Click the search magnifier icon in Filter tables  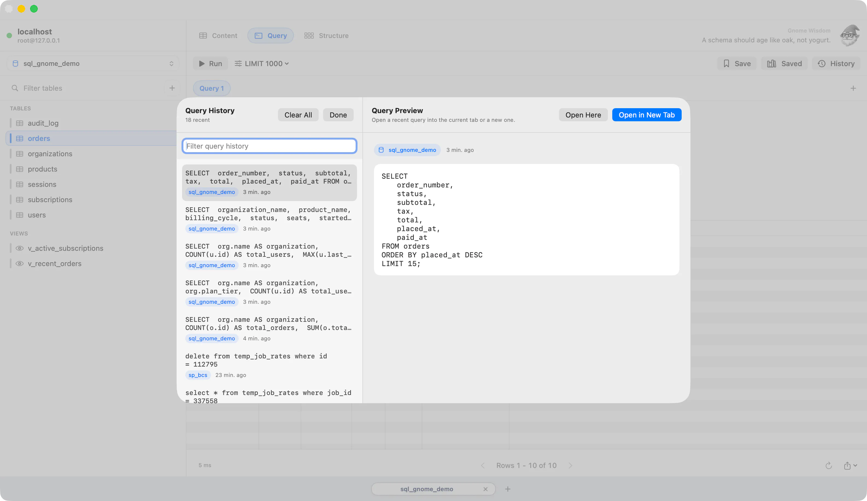pos(15,88)
